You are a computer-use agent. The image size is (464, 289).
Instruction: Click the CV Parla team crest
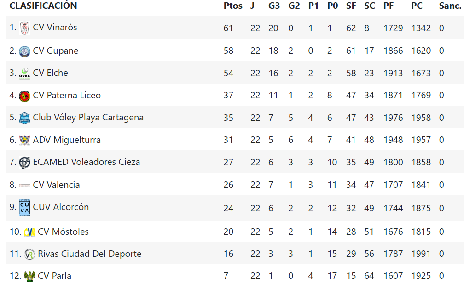coord(29,276)
